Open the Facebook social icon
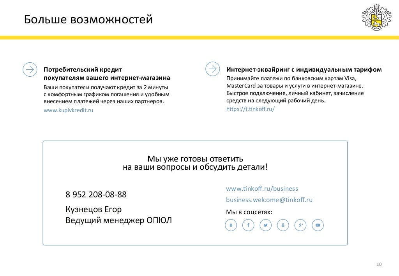The width and height of the screenshot is (399, 276). click(248, 225)
